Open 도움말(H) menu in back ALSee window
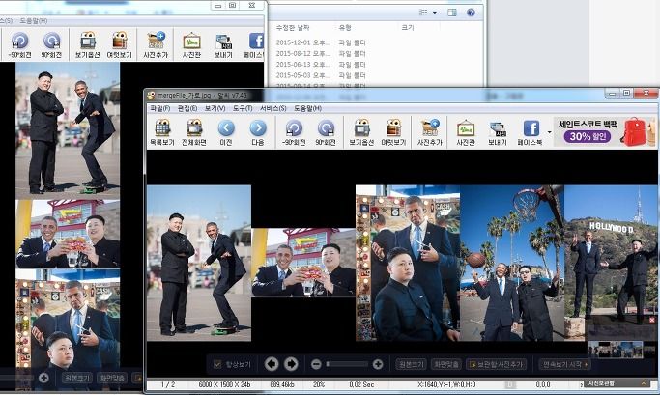This screenshot has height=395, width=660. tap(34, 20)
